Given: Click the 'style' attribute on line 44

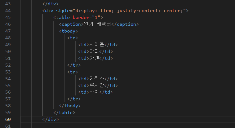Looking at the screenshot, I should point(63,11).
